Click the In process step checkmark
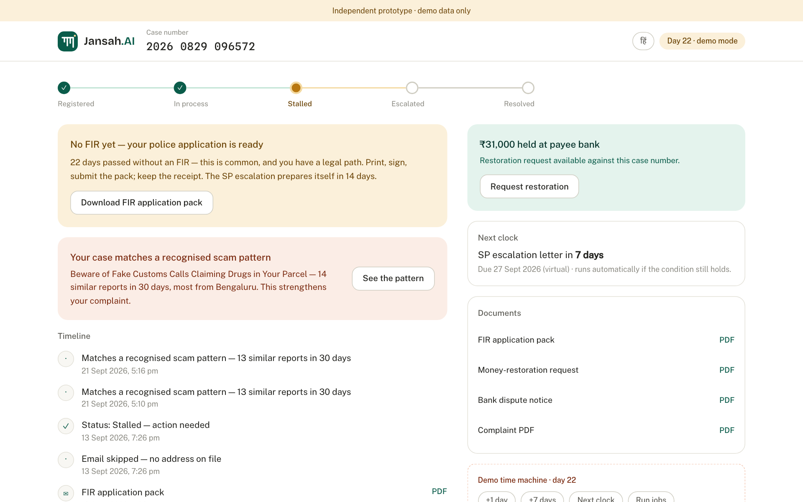Viewport: 803px width, 502px height. [180, 88]
